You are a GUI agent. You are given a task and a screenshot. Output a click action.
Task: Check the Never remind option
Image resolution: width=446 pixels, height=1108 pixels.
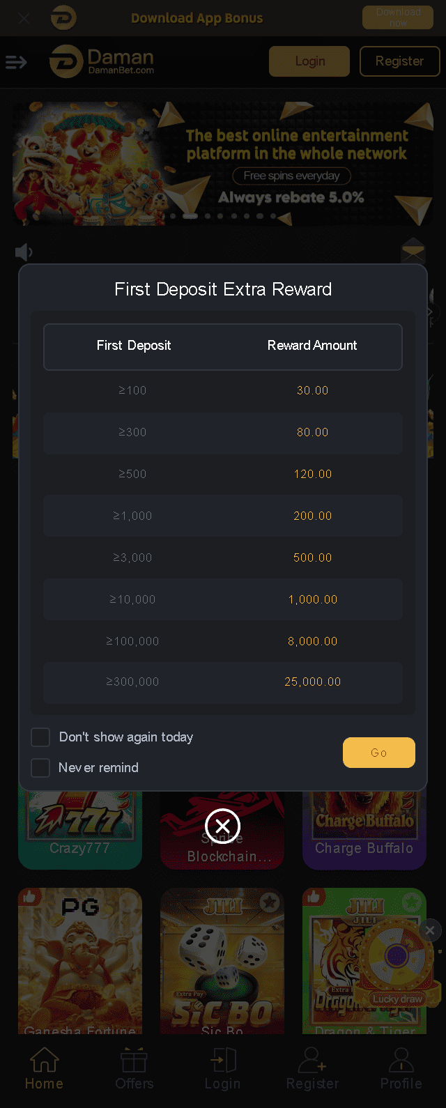(x=40, y=768)
